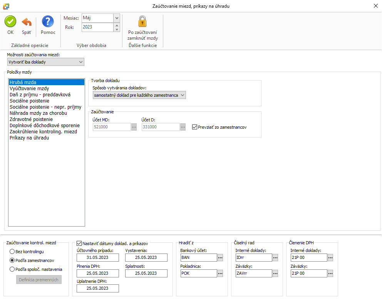Select Bez kontrolingu radio option
This screenshot has width=382, height=299.
[x=12, y=252]
